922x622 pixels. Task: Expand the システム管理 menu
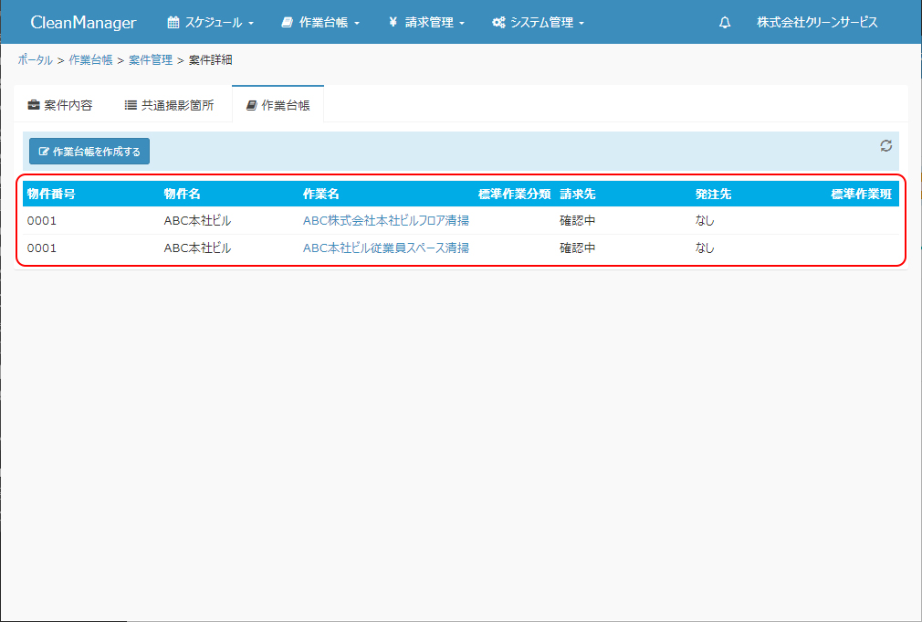pyautogui.click(x=538, y=23)
